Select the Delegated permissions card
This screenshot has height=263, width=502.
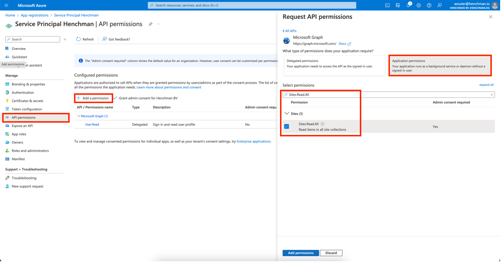334,65
